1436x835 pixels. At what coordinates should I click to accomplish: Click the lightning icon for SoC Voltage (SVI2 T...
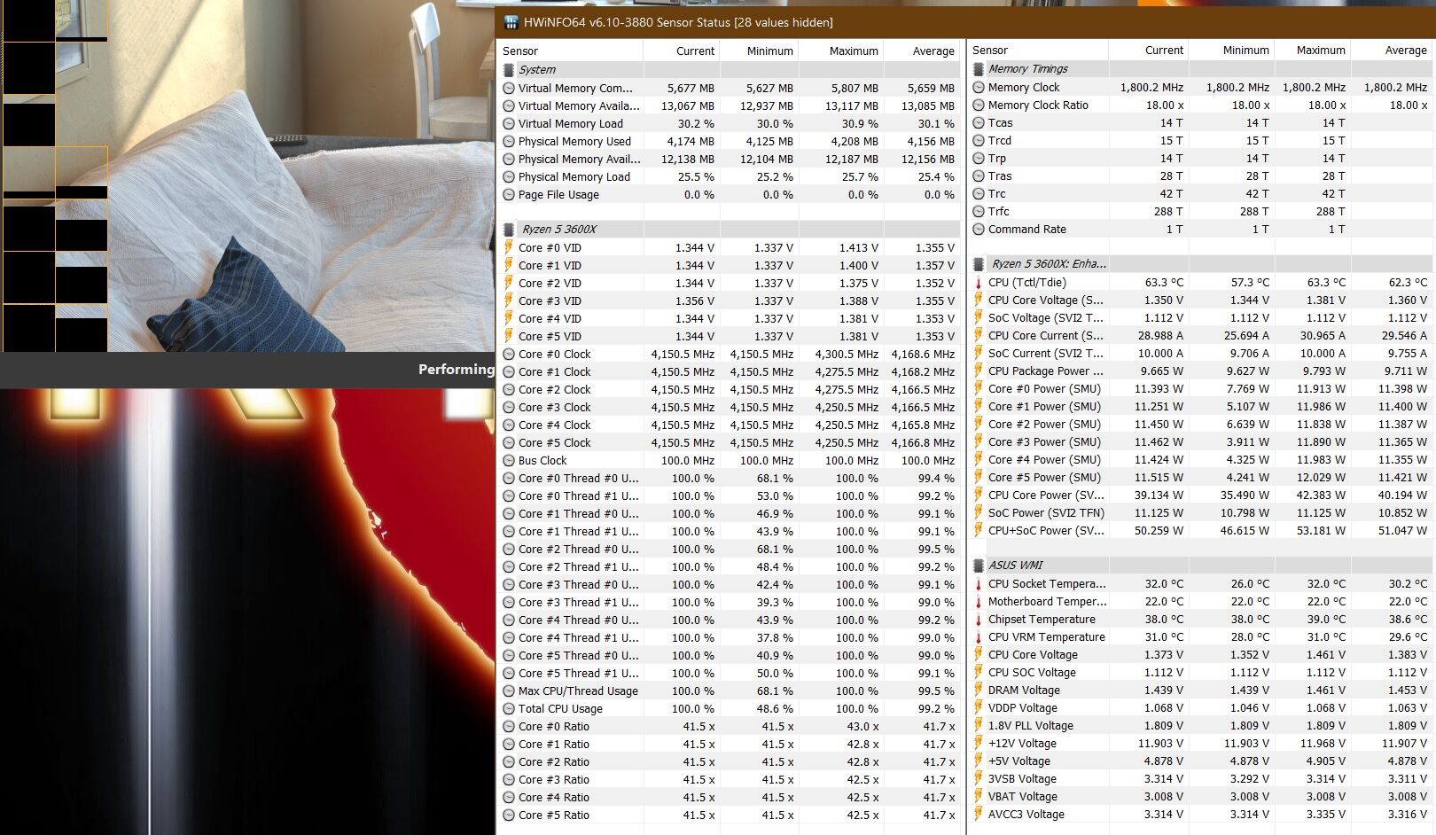979,317
